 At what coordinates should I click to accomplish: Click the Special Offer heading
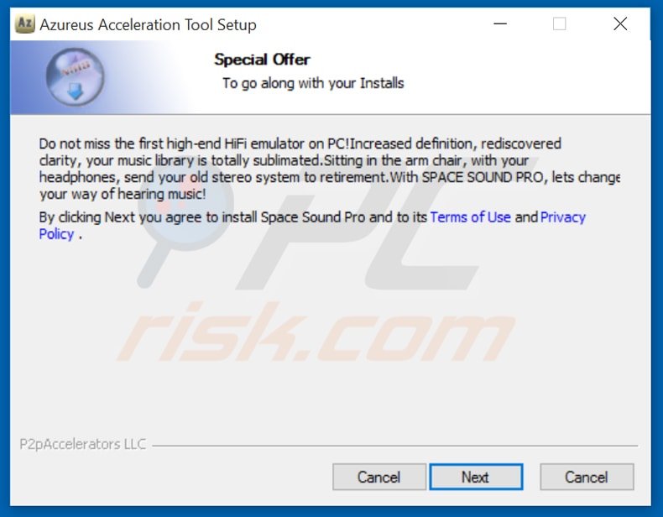pyautogui.click(x=262, y=60)
